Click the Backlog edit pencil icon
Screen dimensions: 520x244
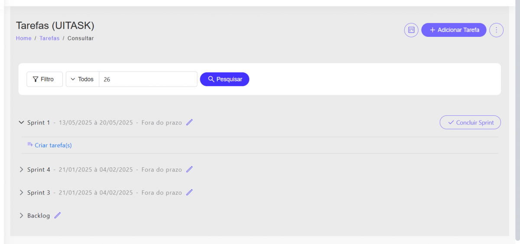pyautogui.click(x=58, y=215)
